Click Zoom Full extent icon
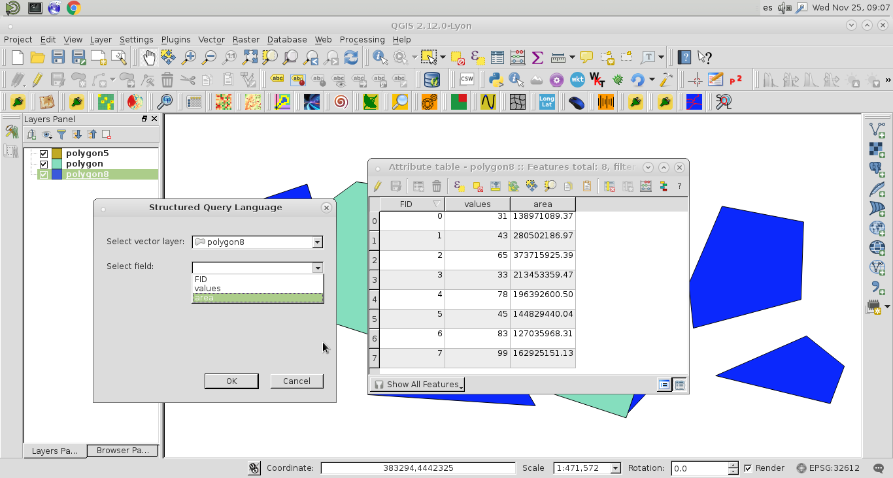 point(250,57)
